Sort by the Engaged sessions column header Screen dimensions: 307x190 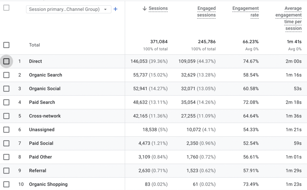pyautogui.click(x=206, y=12)
